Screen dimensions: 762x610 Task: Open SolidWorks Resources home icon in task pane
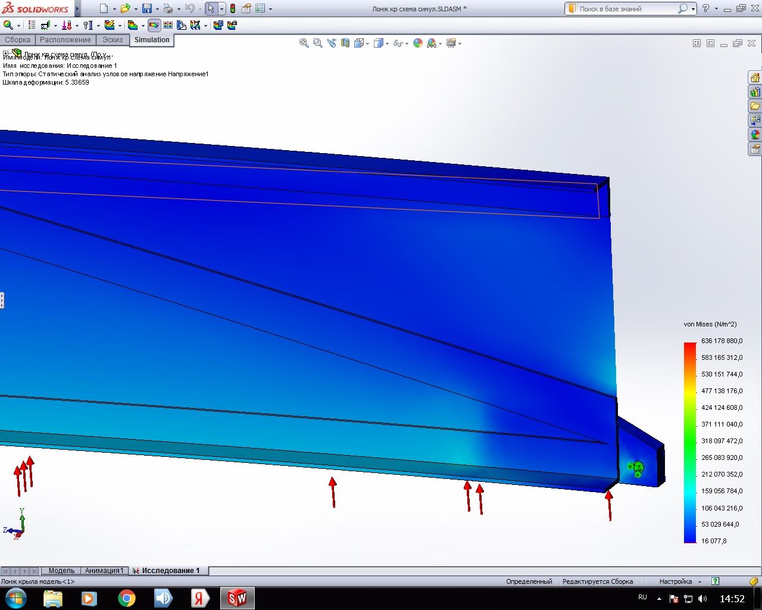pyautogui.click(x=755, y=78)
